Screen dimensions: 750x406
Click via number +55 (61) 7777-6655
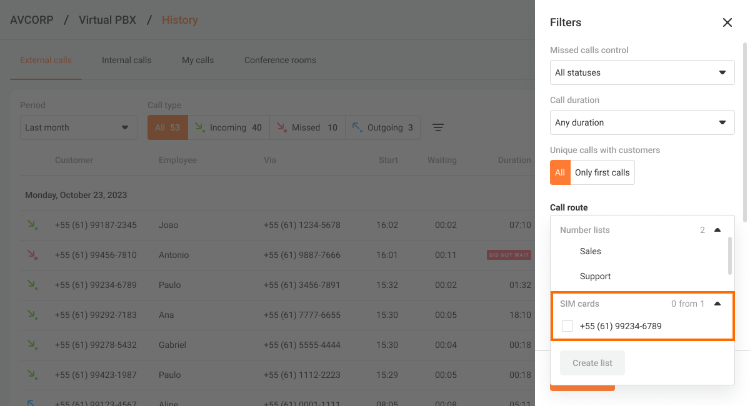point(302,315)
